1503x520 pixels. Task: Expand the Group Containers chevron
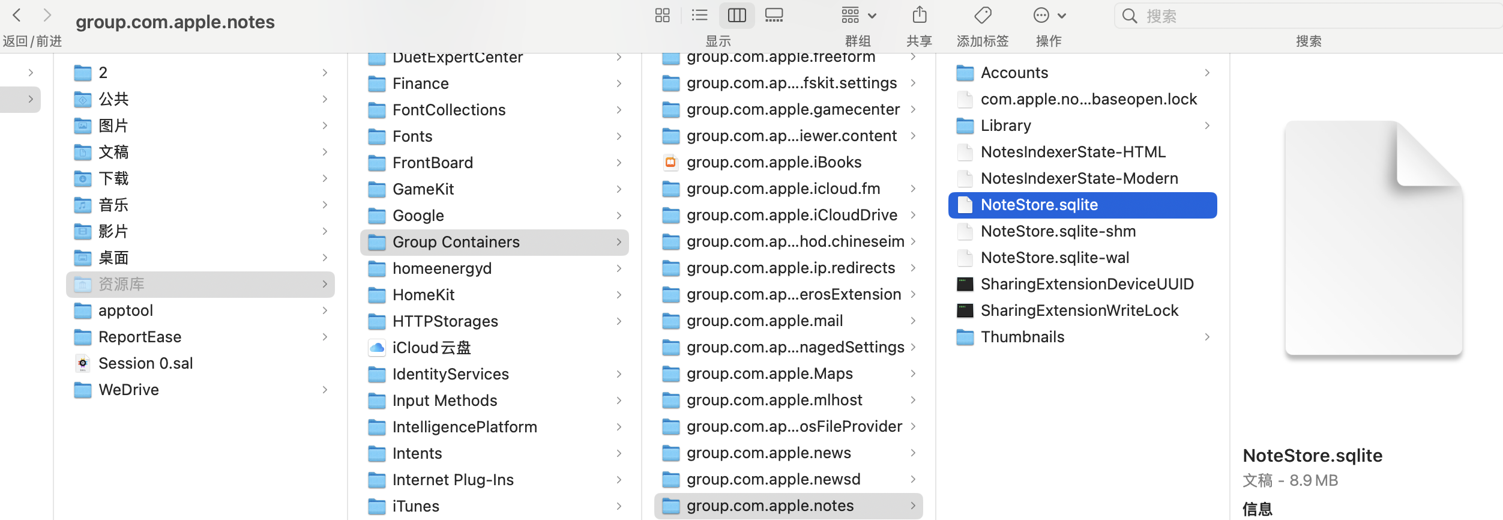tap(619, 242)
